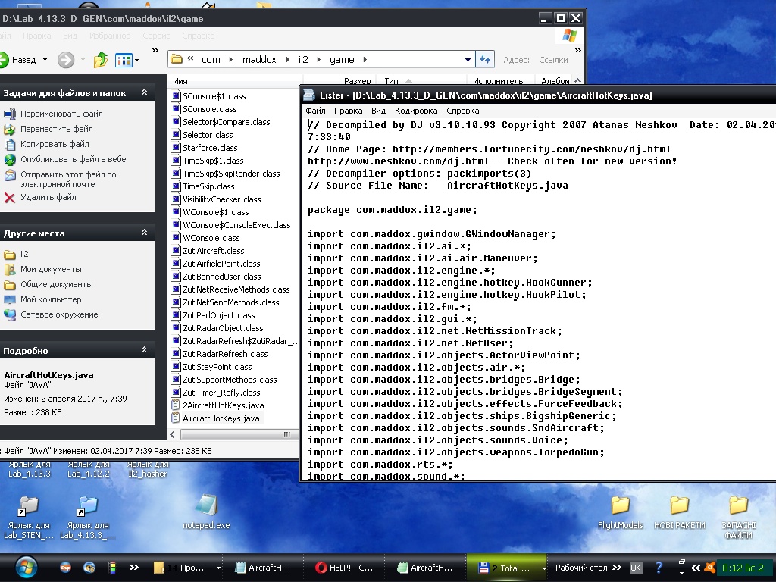Image resolution: width=776 pixels, height=582 pixels.
Task: Open the Lab_4.13.3 desktop shortcut
Action: point(29,468)
